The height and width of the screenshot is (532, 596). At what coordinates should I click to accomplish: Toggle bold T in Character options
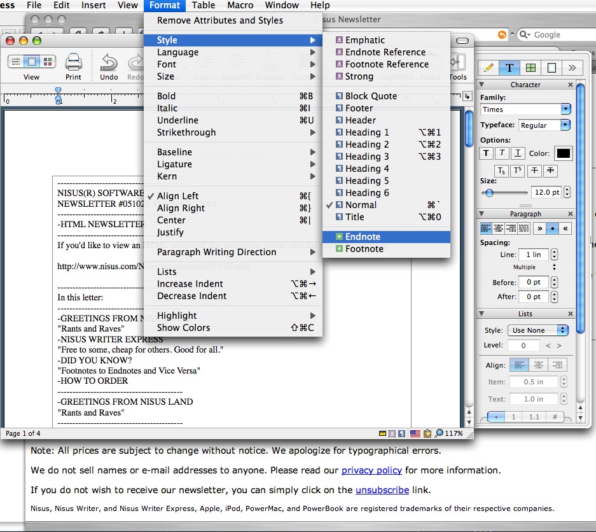pos(487,153)
